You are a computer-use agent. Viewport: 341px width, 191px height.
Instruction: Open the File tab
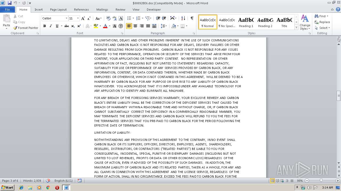tap(7, 10)
